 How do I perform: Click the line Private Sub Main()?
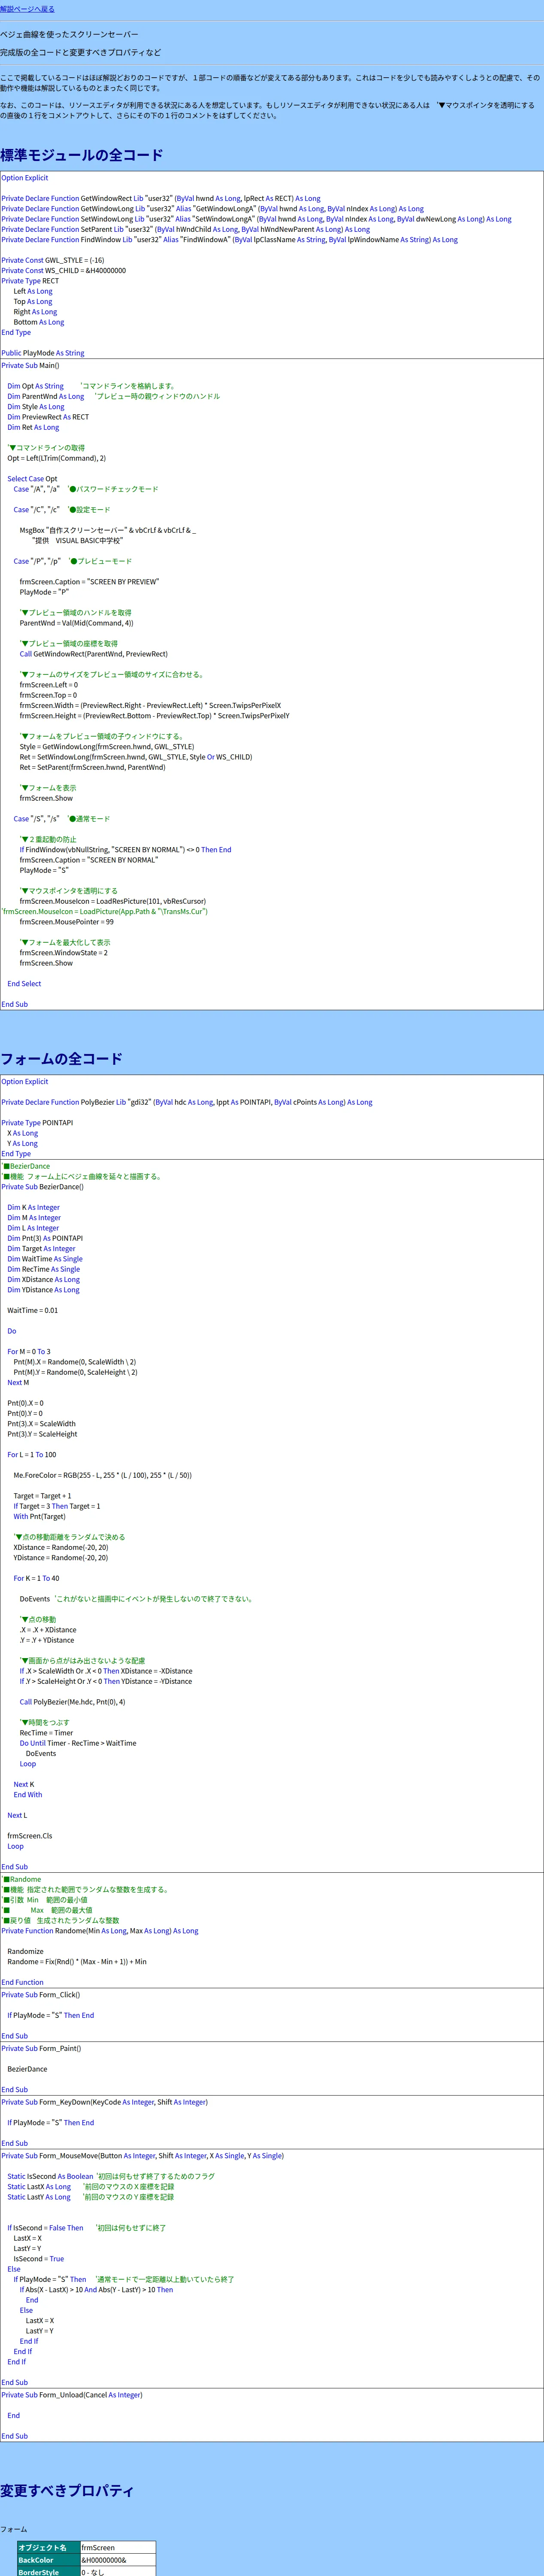pyautogui.click(x=30, y=365)
